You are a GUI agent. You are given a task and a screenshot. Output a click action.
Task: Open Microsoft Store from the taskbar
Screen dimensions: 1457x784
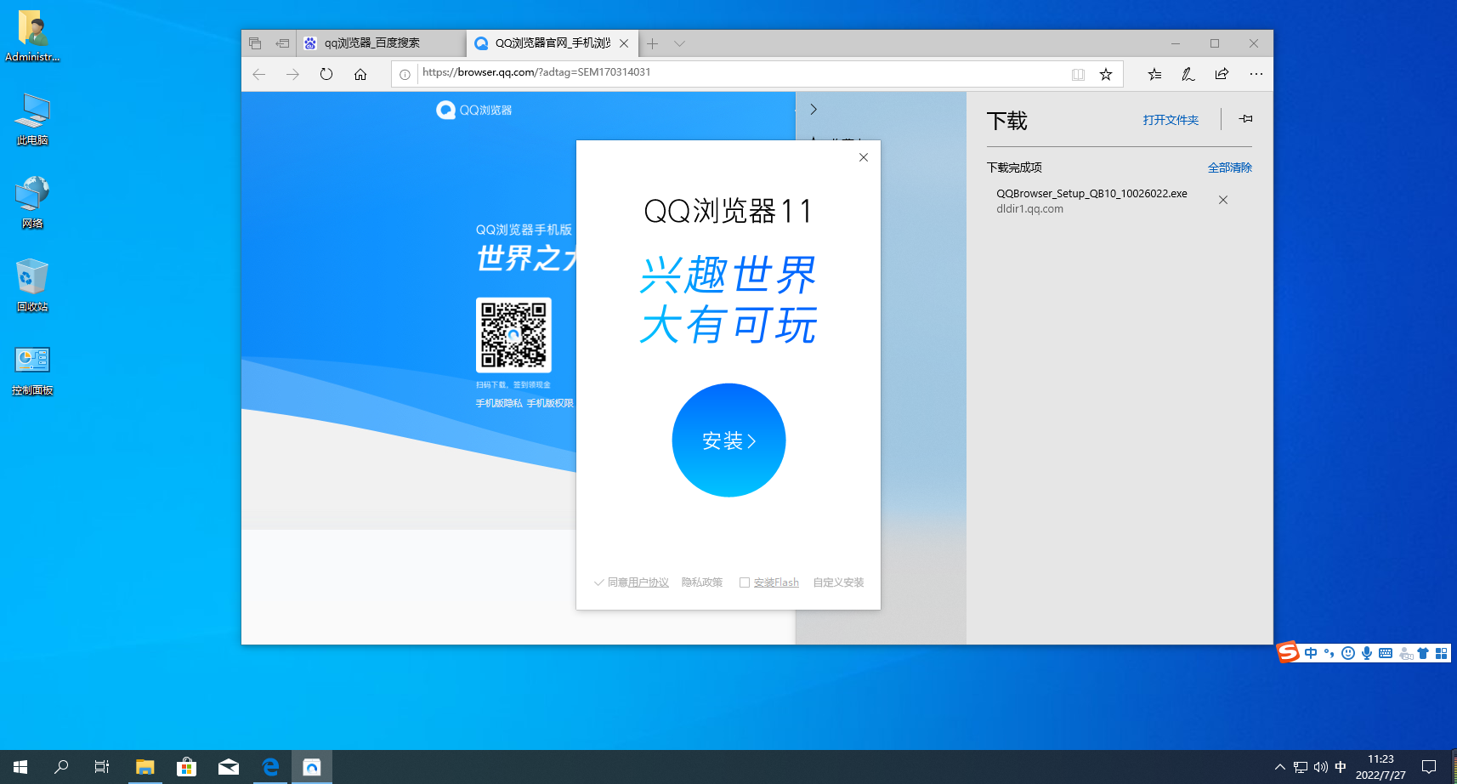(186, 767)
